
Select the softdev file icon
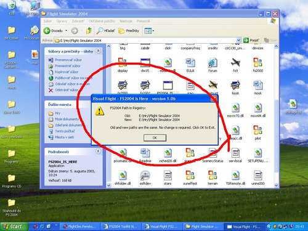pyautogui.click(x=145, y=178)
